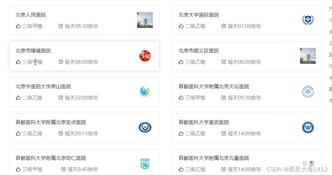Click thumbs-up icon in 天坛医院 card

(x=181, y=98)
